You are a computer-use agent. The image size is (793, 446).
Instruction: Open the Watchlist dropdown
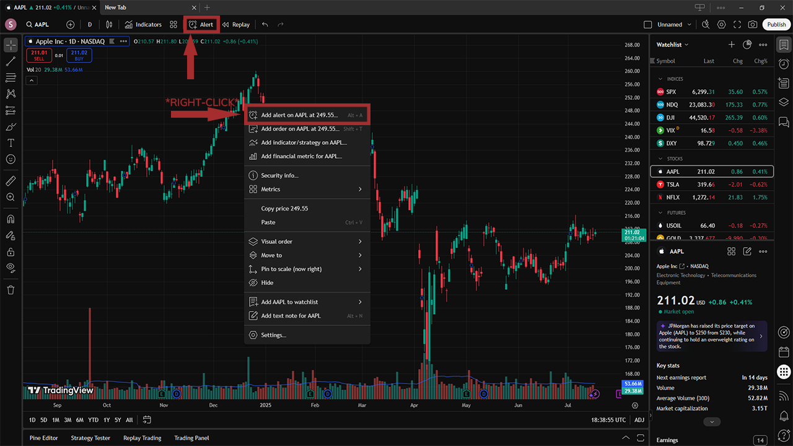(673, 45)
